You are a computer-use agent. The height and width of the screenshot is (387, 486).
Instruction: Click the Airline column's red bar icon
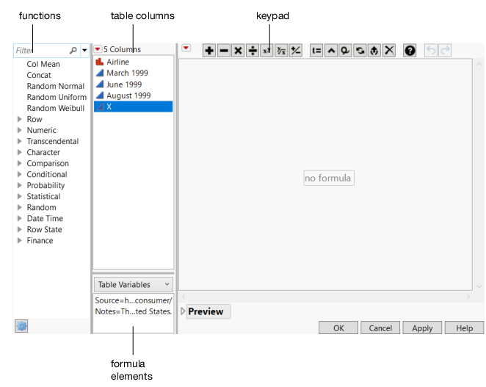(100, 62)
